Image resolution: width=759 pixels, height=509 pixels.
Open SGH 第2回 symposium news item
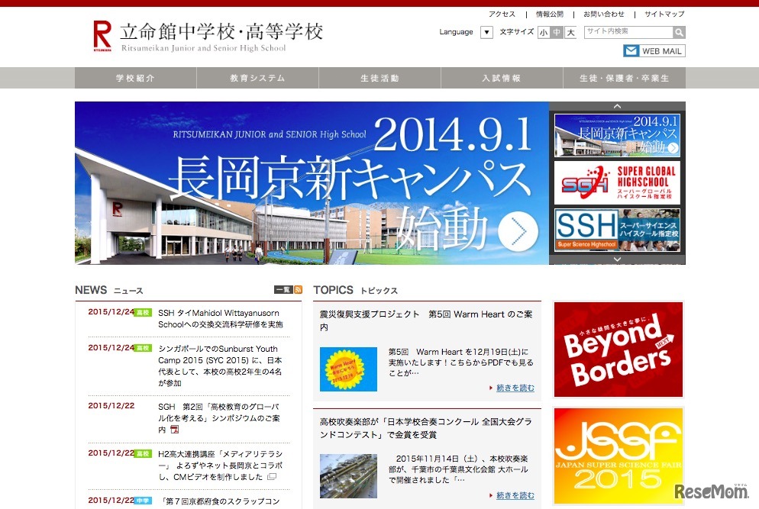coord(219,418)
